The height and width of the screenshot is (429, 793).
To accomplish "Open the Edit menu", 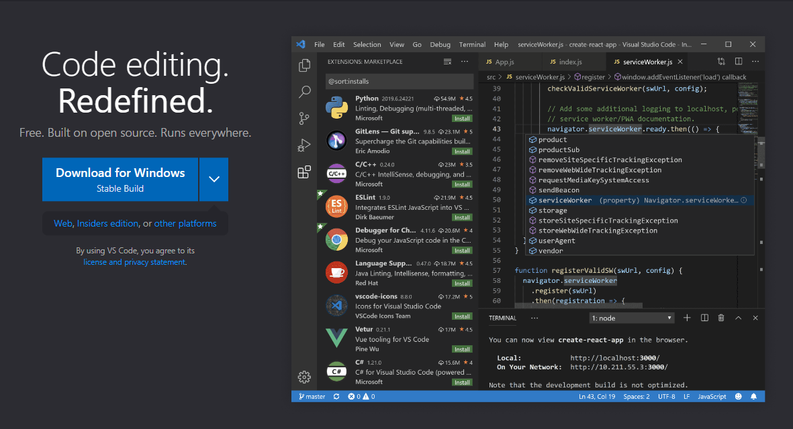I will pyautogui.click(x=339, y=44).
